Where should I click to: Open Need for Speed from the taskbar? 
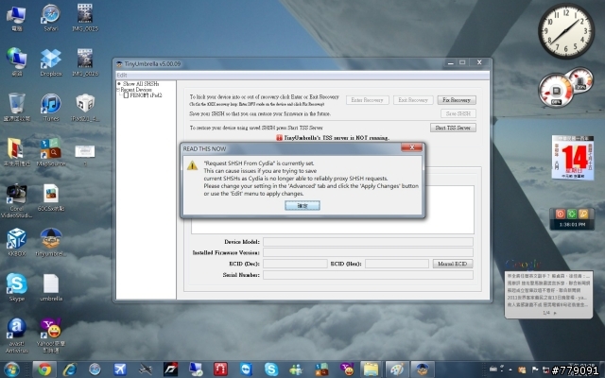point(170,369)
